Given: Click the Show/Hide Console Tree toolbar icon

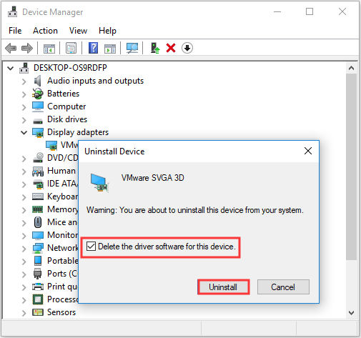Looking at the screenshot, I should click(49, 49).
